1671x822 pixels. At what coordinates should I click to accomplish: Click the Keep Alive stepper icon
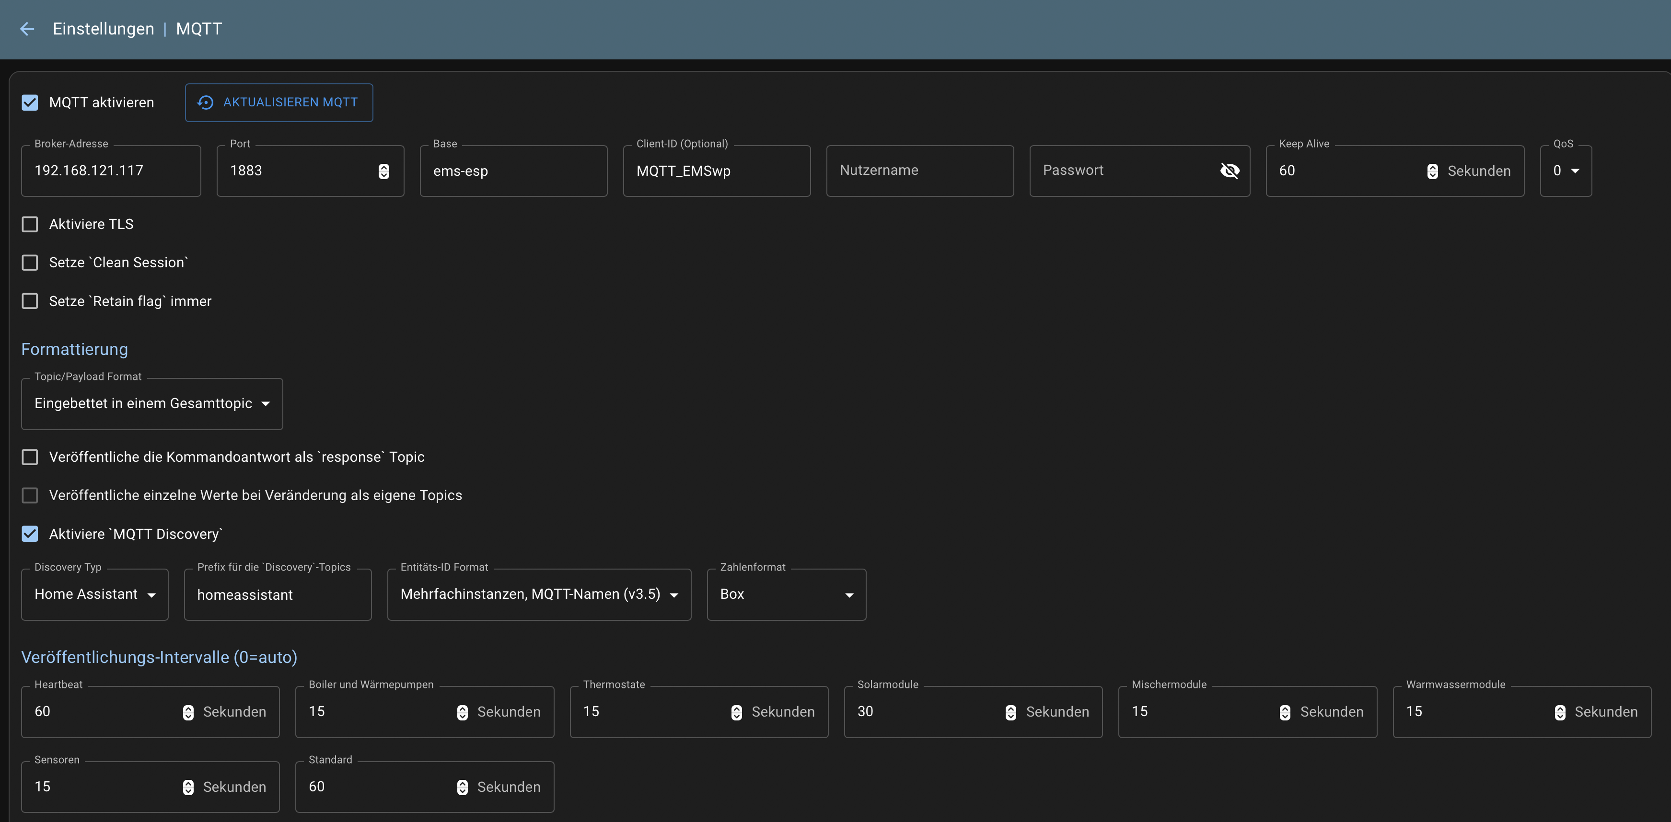click(x=1432, y=171)
